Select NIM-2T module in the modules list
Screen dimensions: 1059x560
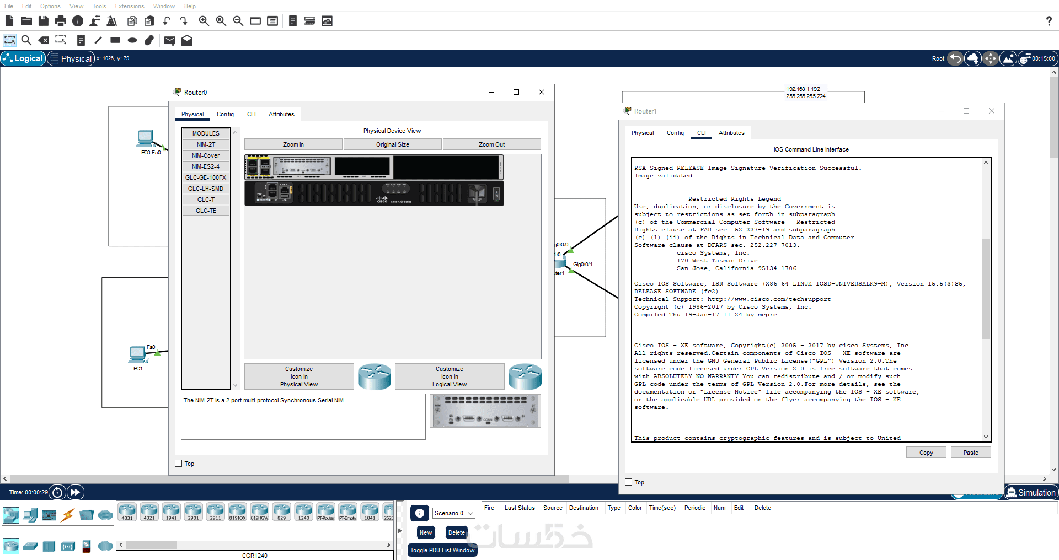pyautogui.click(x=206, y=144)
